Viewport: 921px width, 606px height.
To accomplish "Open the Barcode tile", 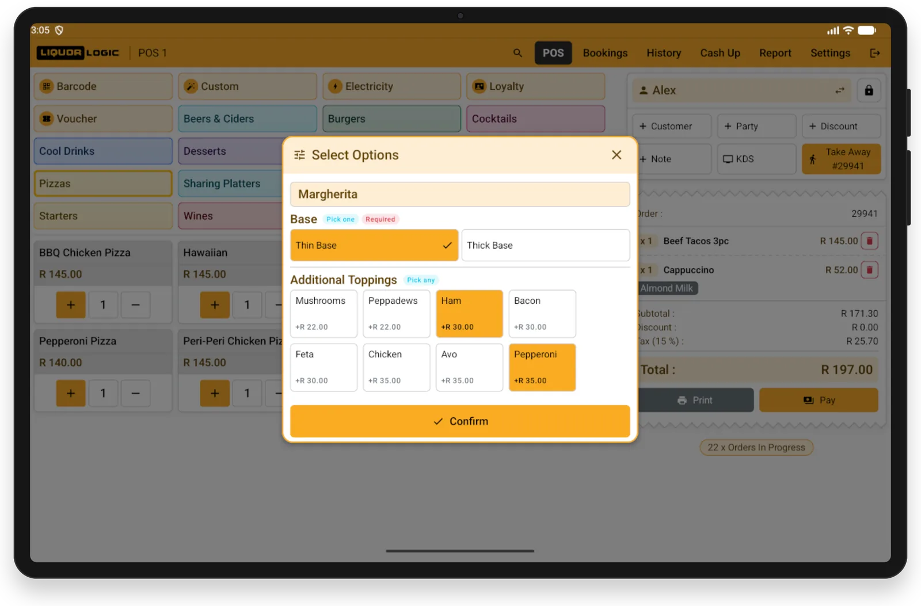I will click(103, 86).
